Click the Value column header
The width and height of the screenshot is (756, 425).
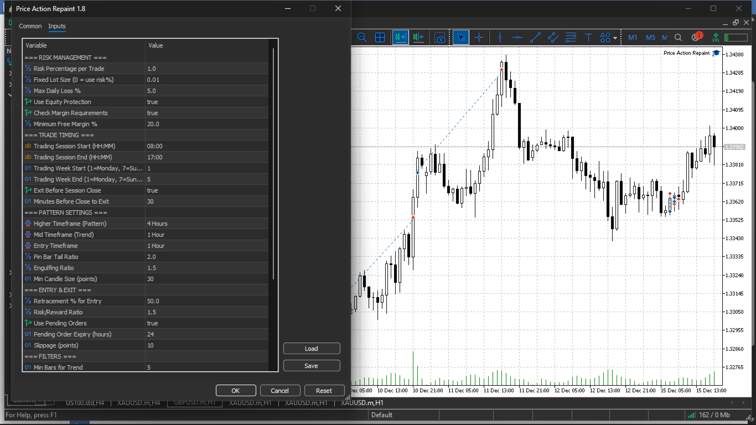tap(207, 45)
